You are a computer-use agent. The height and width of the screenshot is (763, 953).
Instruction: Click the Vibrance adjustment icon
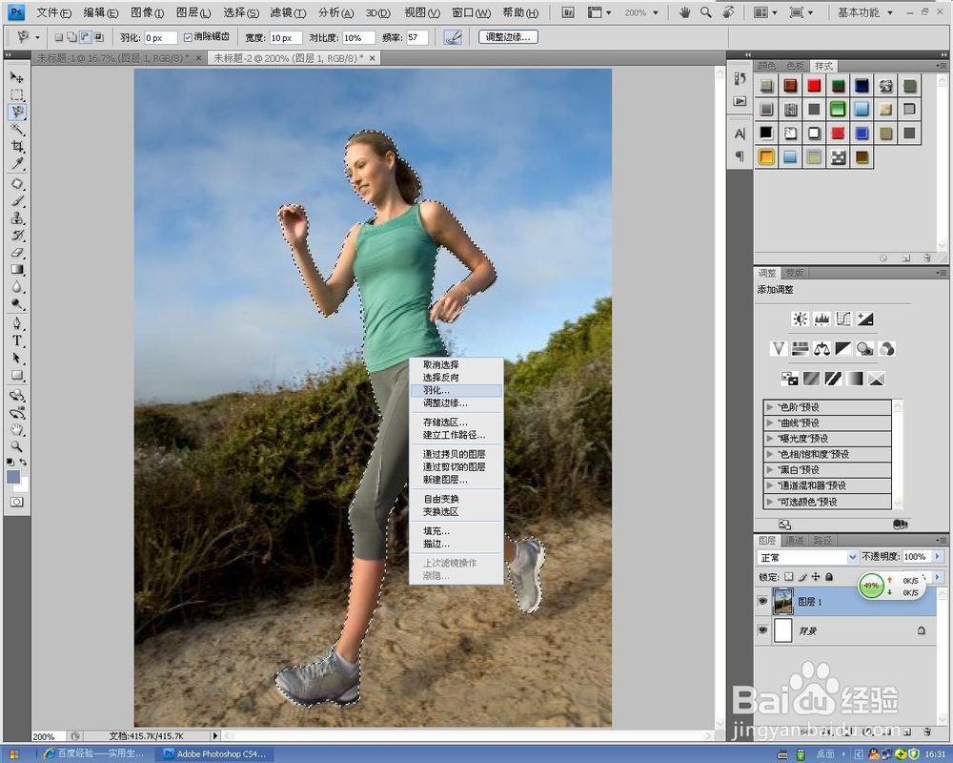779,349
